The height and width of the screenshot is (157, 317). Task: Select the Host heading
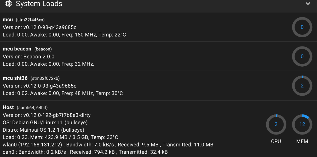(x=8, y=107)
